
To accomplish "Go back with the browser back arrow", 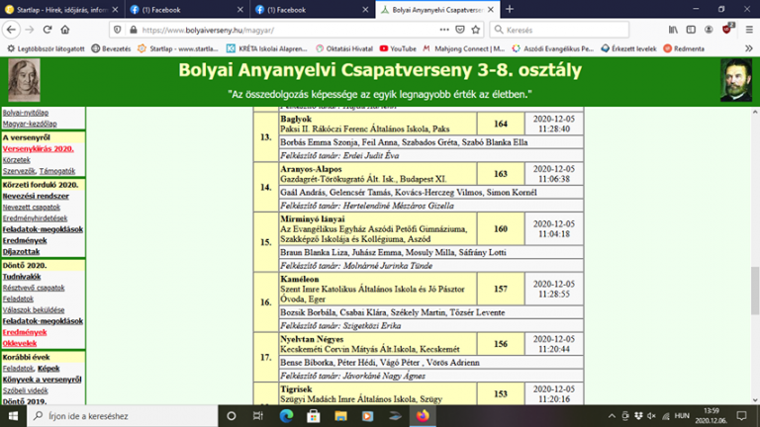I will (x=11, y=30).
